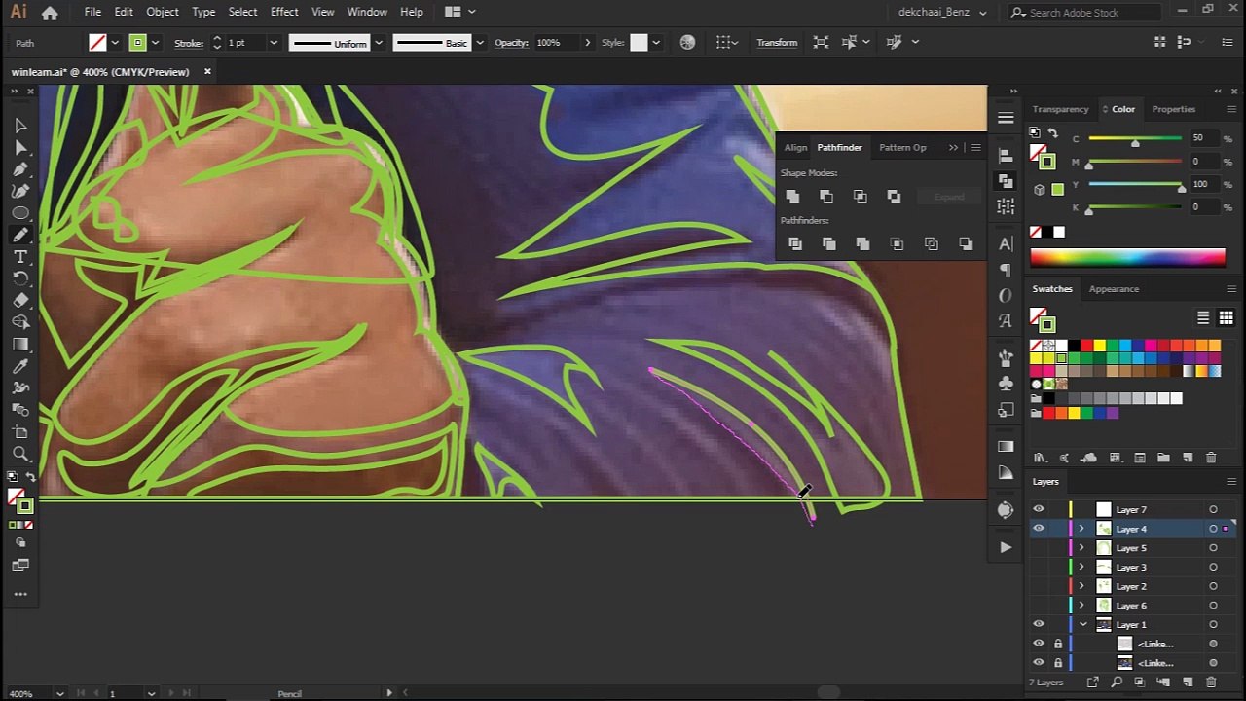Click Locate Object magnifier in Layers panel
This screenshot has width=1246, height=701.
(1116, 683)
